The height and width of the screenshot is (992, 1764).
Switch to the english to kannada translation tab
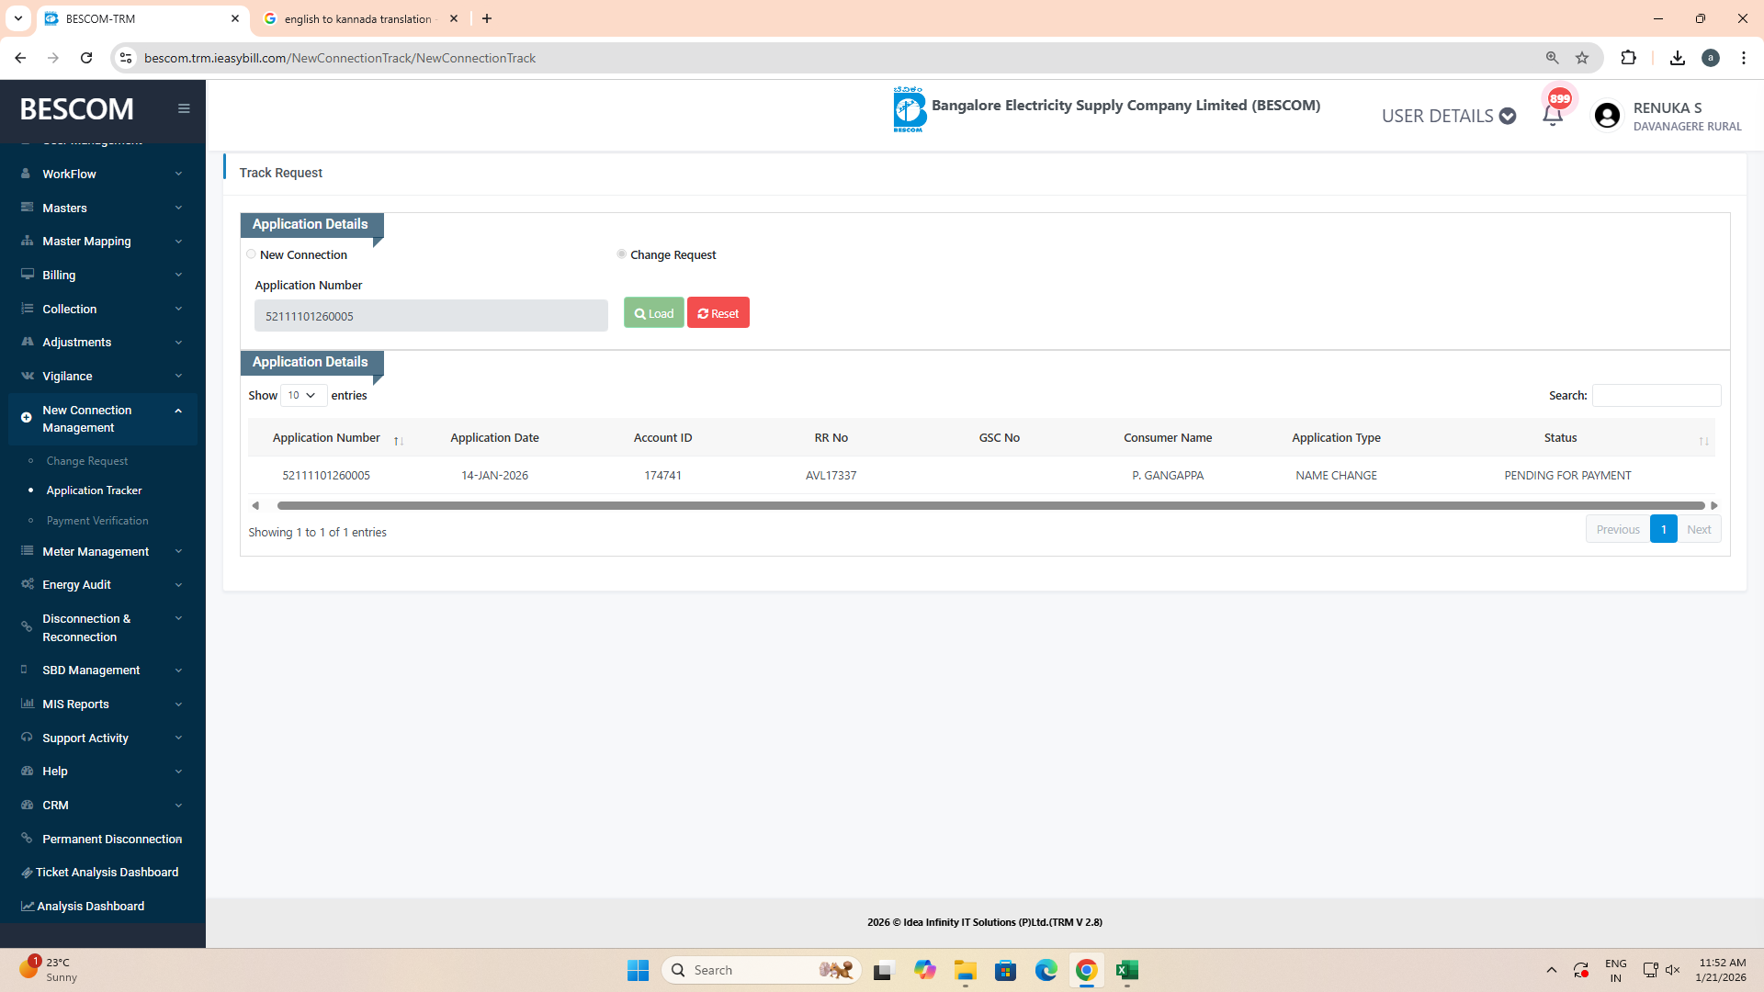[x=356, y=18]
